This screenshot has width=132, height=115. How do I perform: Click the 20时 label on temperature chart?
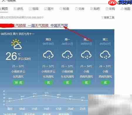(70, 109)
